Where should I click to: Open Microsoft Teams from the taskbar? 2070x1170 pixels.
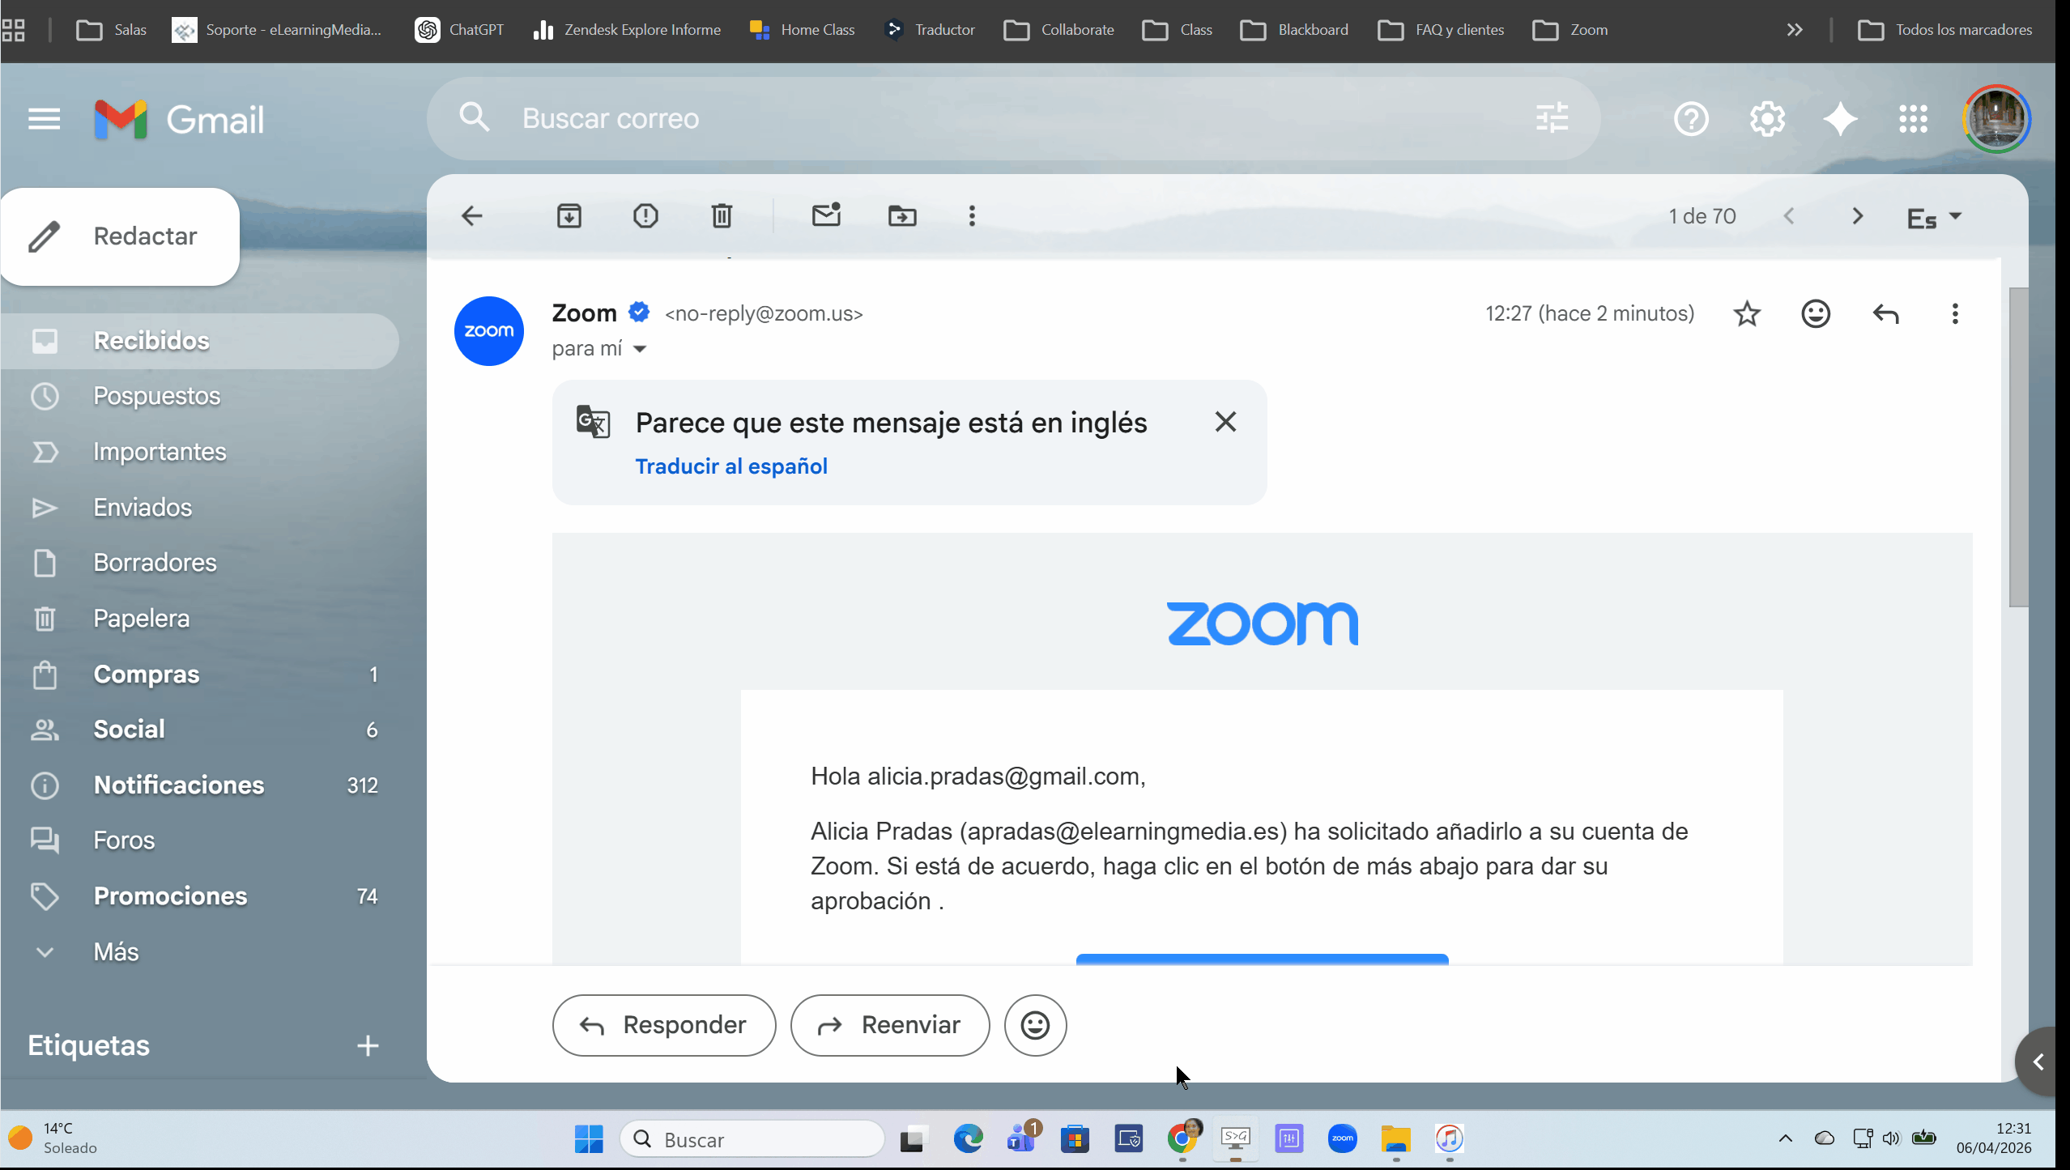click(x=1021, y=1139)
